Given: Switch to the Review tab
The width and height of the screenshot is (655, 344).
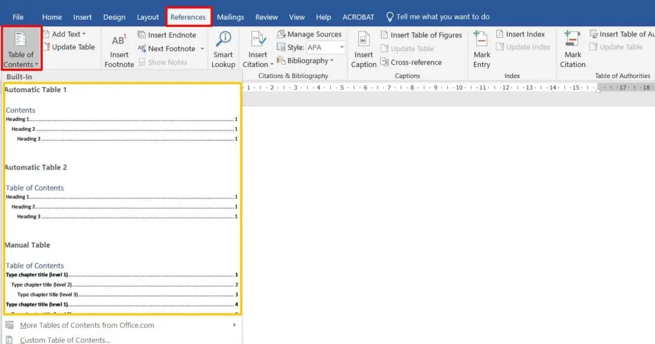Looking at the screenshot, I should (x=267, y=17).
